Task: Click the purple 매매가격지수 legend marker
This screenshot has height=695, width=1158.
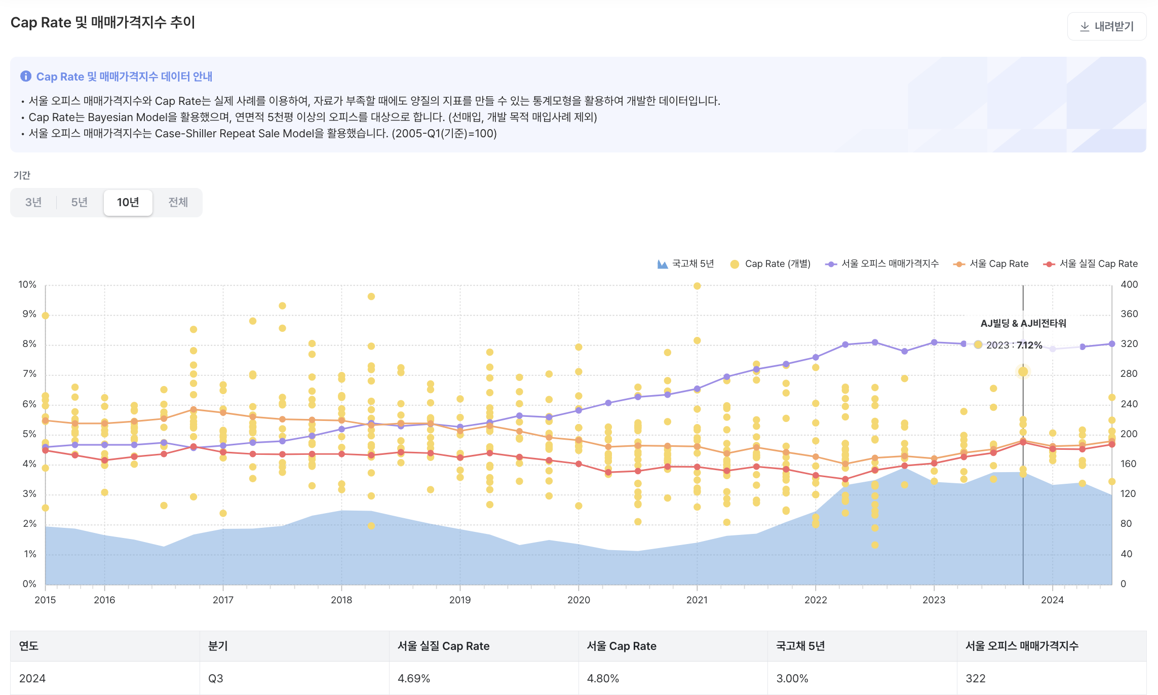Action: [831, 264]
